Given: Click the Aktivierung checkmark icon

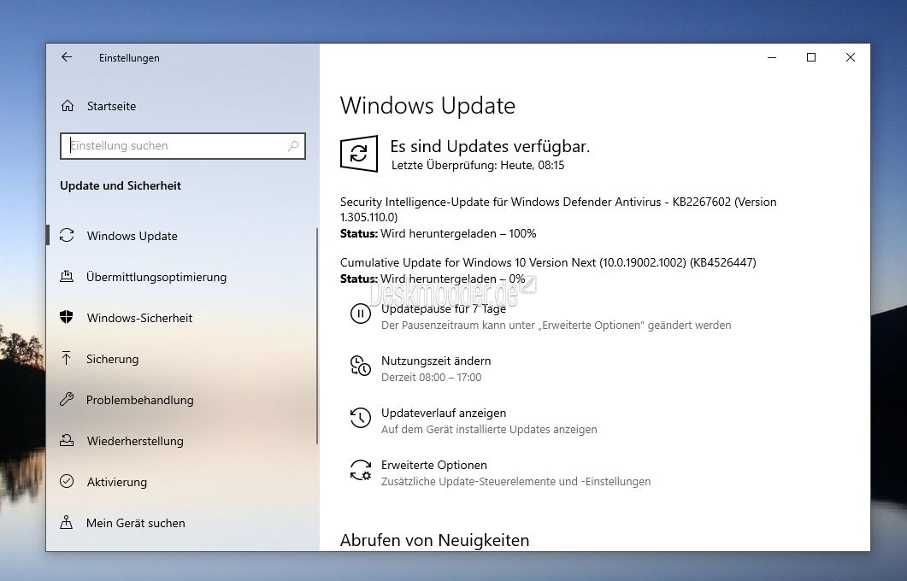Looking at the screenshot, I should tap(67, 481).
